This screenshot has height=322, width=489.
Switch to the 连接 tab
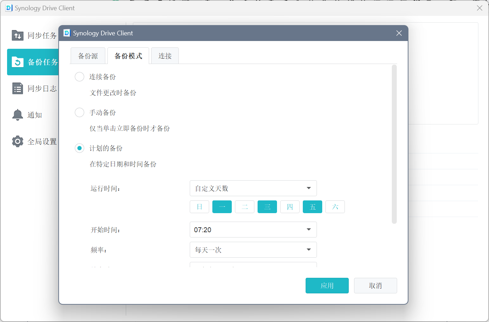(165, 56)
